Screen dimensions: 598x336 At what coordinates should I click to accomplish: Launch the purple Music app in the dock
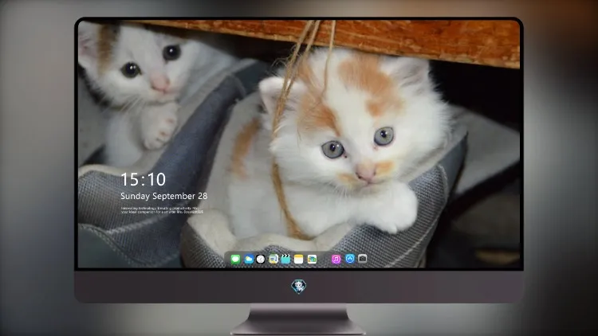(x=336, y=260)
